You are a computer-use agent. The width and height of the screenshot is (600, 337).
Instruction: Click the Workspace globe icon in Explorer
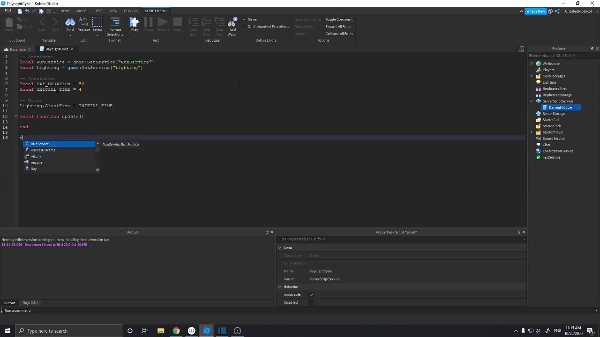[x=539, y=64]
